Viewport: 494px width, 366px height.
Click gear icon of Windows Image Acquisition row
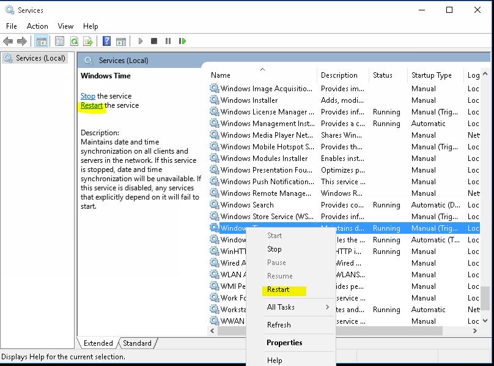tap(214, 88)
